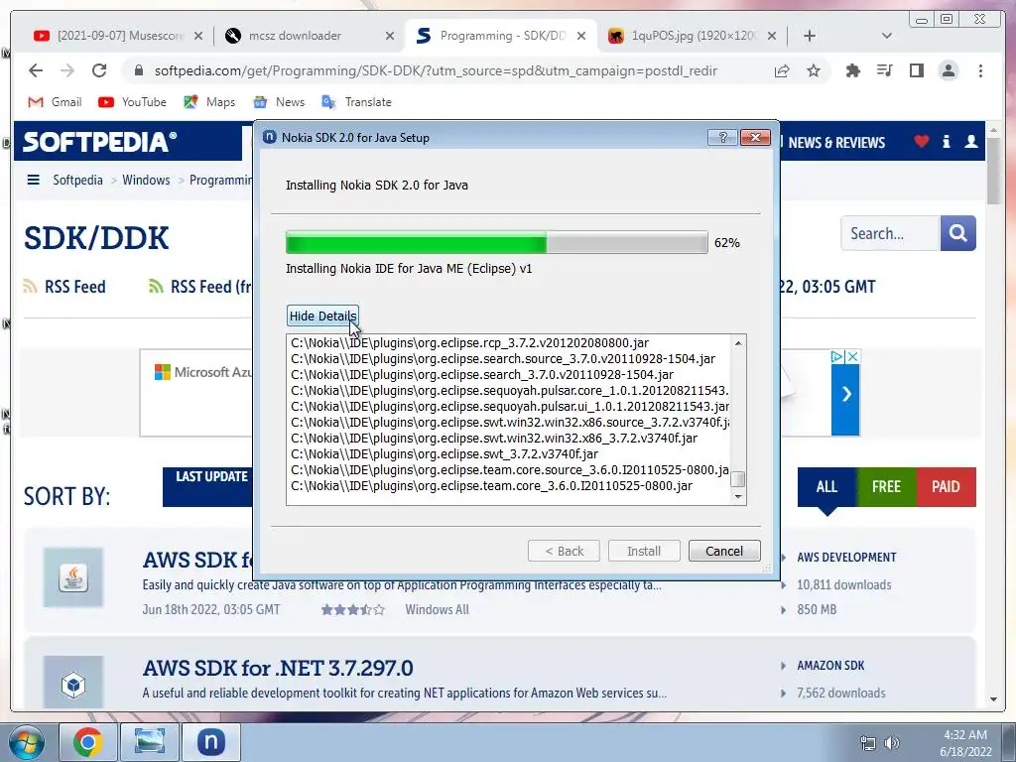Click the user account icon on Softpedia
1016x762 pixels.
tap(970, 141)
